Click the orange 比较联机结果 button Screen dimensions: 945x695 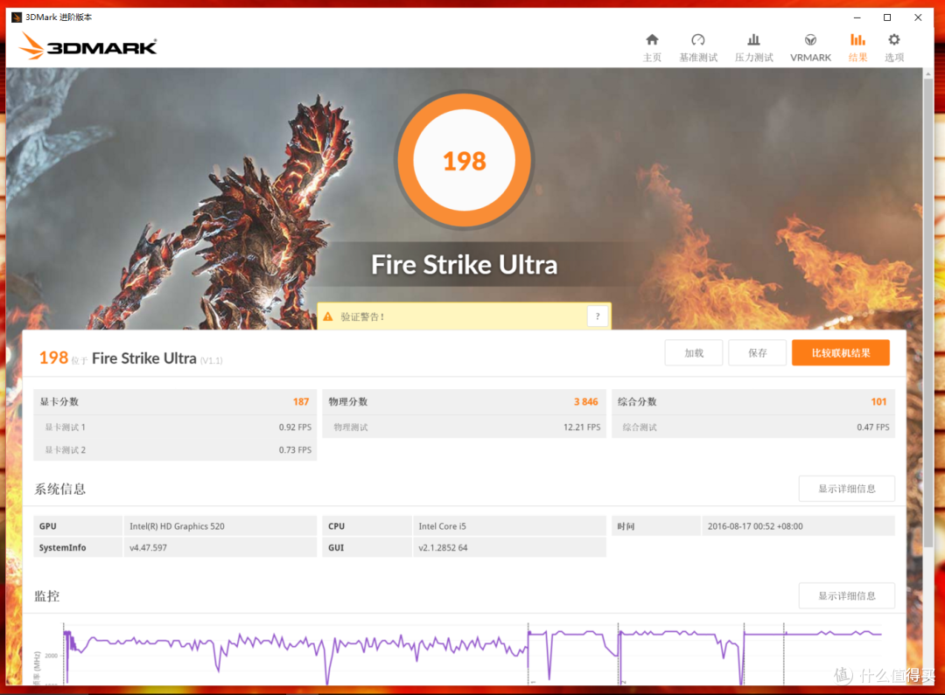(x=841, y=353)
